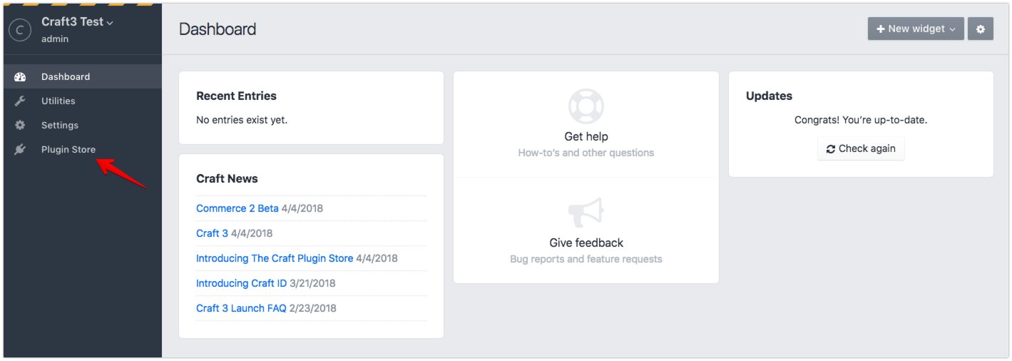The width and height of the screenshot is (1012, 361).
Task: Click the Get help heading
Action: pos(586,136)
